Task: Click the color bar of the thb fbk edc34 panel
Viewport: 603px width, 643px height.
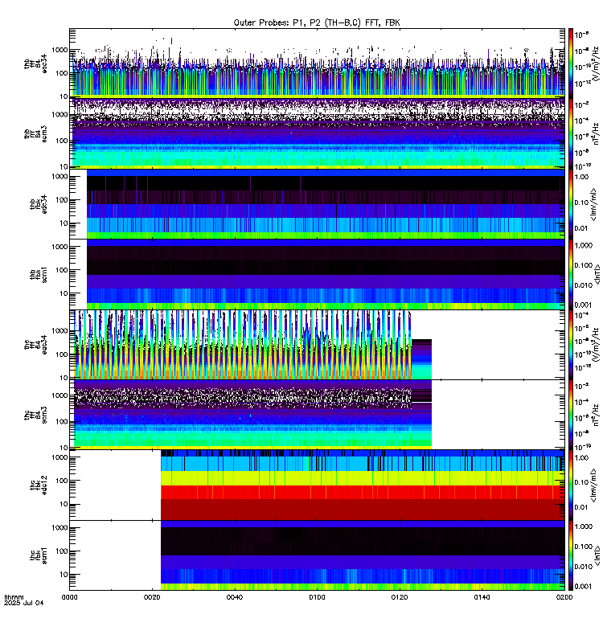Action: coord(571,204)
